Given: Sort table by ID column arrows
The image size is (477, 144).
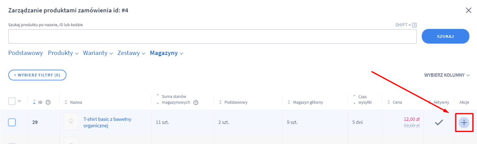Looking at the screenshot, I should [34, 102].
